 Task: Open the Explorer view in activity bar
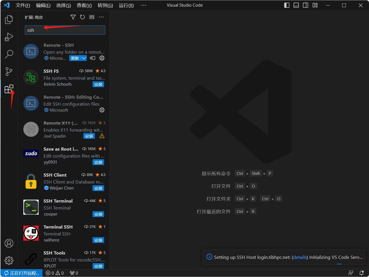9,20
